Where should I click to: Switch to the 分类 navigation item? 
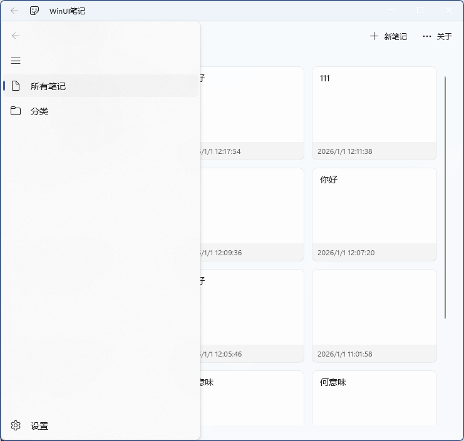tap(39, 111)
